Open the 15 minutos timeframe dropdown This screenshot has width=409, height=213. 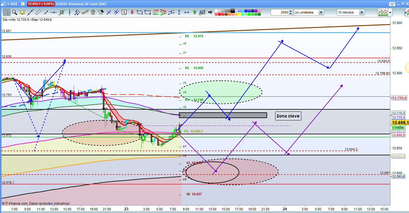point(361,12)
